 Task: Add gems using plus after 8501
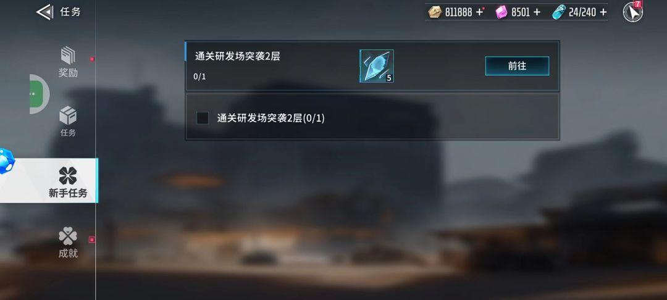(x=537, y=12)
